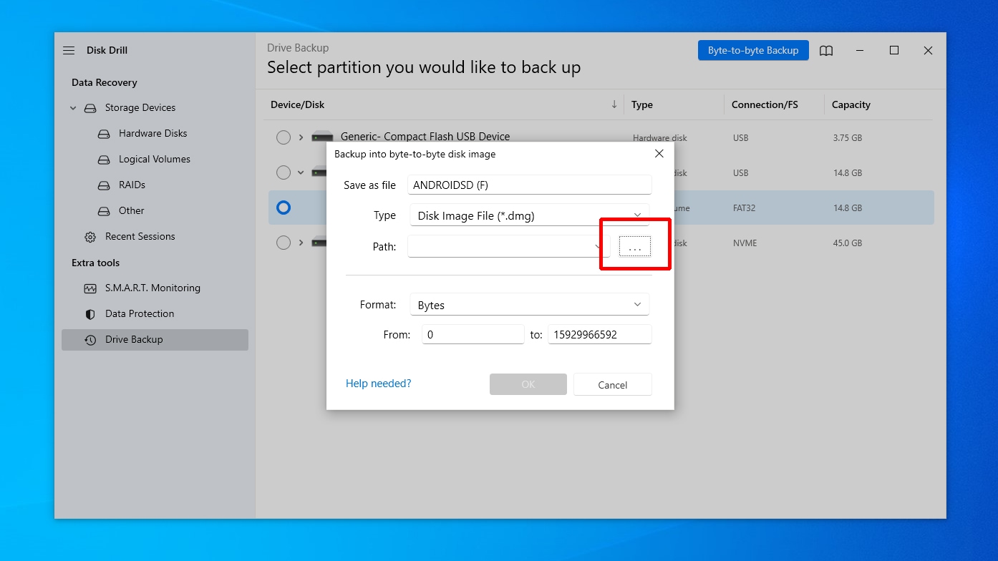Open Hardware Disks in sidebar
998x561 pixels.
pos(153,134)
